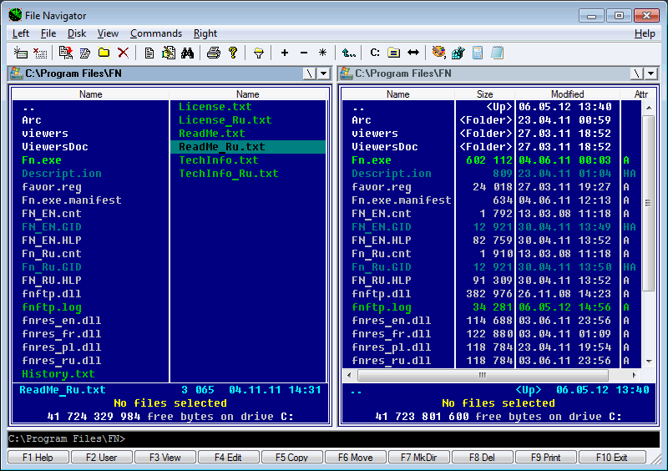The image size is (668, 471).
Task: Expand the right panel path dropdown
Action: (651, 73)
